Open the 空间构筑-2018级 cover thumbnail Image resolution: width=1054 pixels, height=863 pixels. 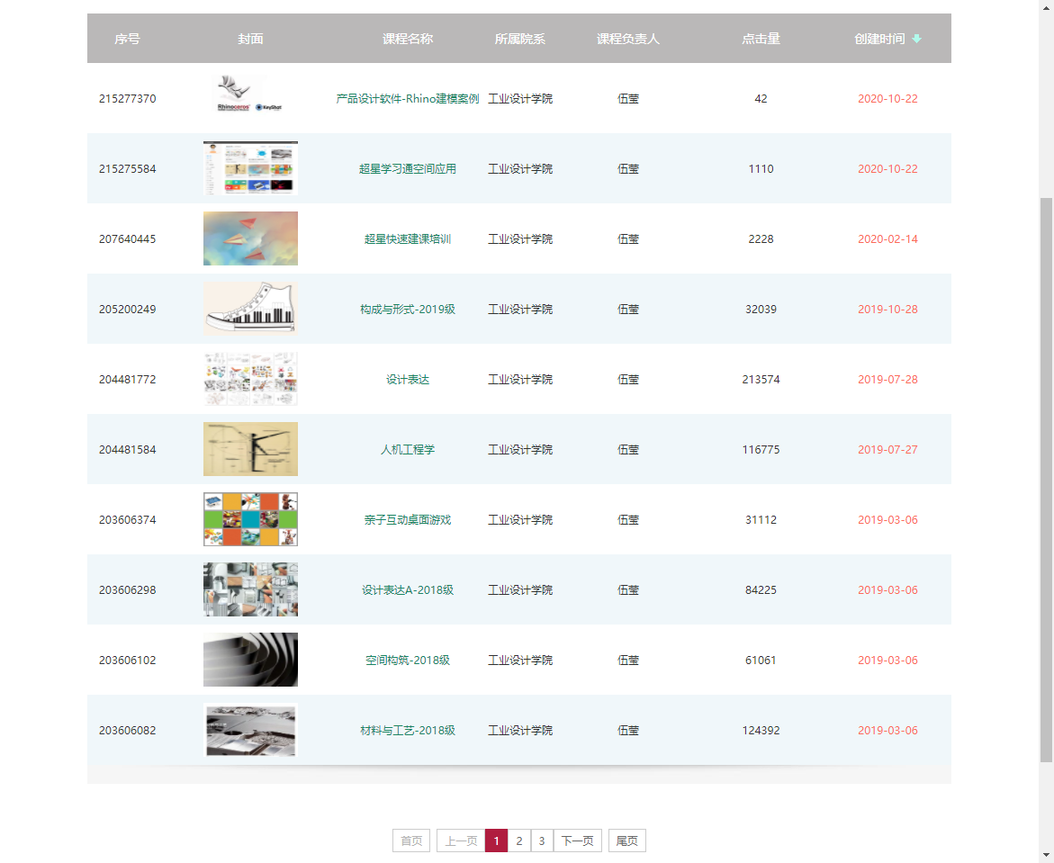tap(250, 660)
